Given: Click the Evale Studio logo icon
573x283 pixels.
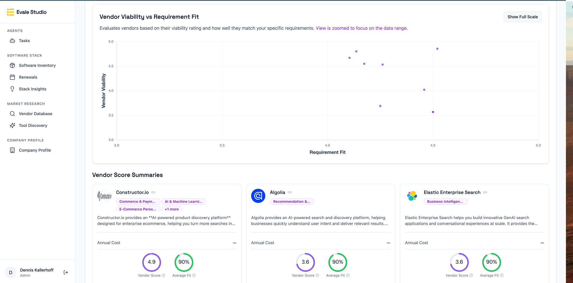Looking at the screenshot, I should (x=11, y=12).
